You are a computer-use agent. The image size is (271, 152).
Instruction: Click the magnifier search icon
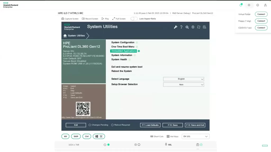click(x=187, y=27)
